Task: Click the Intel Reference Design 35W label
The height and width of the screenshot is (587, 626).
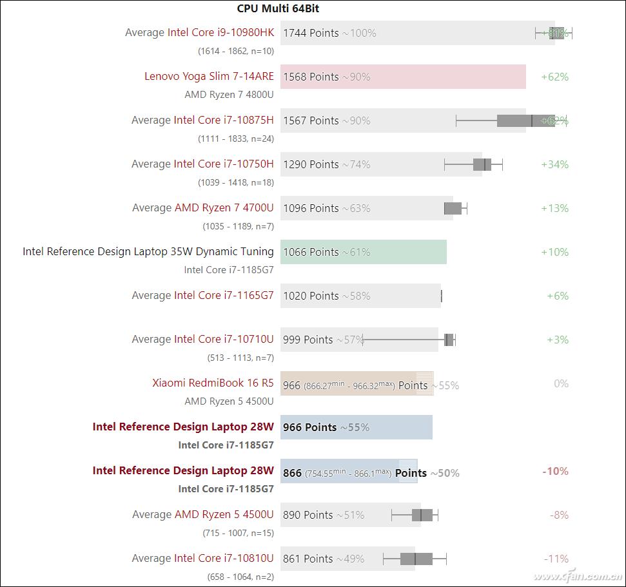Action: [x=148, y=252]
